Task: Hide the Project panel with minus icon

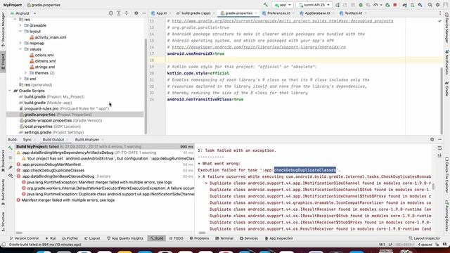Action: tap(144, 13)
